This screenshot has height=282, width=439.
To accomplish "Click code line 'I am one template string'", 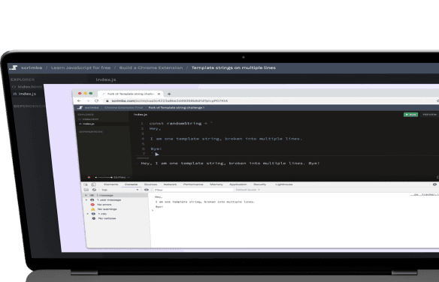I will 226,139.
